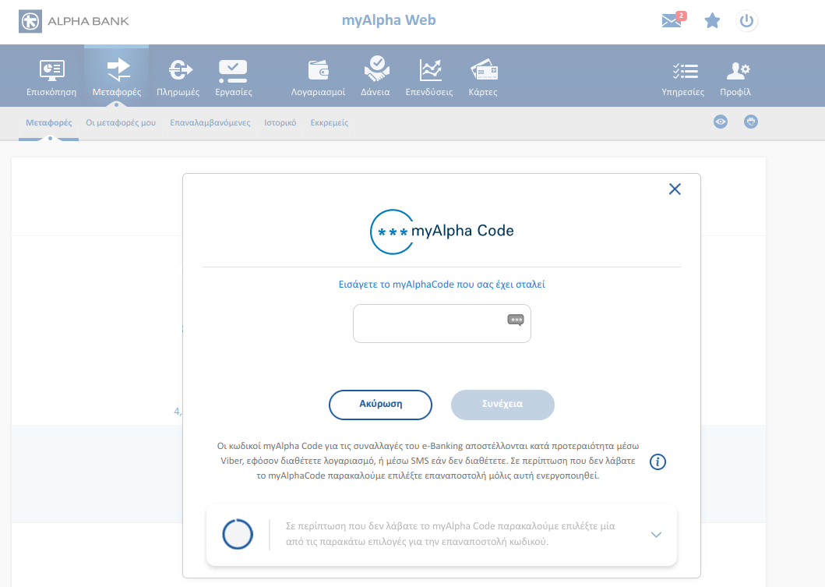Open Προφίλ profile settings

pos(735,79)
